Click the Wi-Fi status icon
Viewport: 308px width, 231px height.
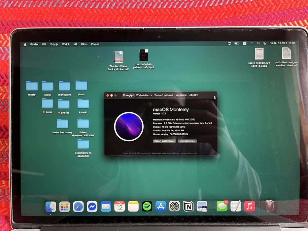coord(252,43)
